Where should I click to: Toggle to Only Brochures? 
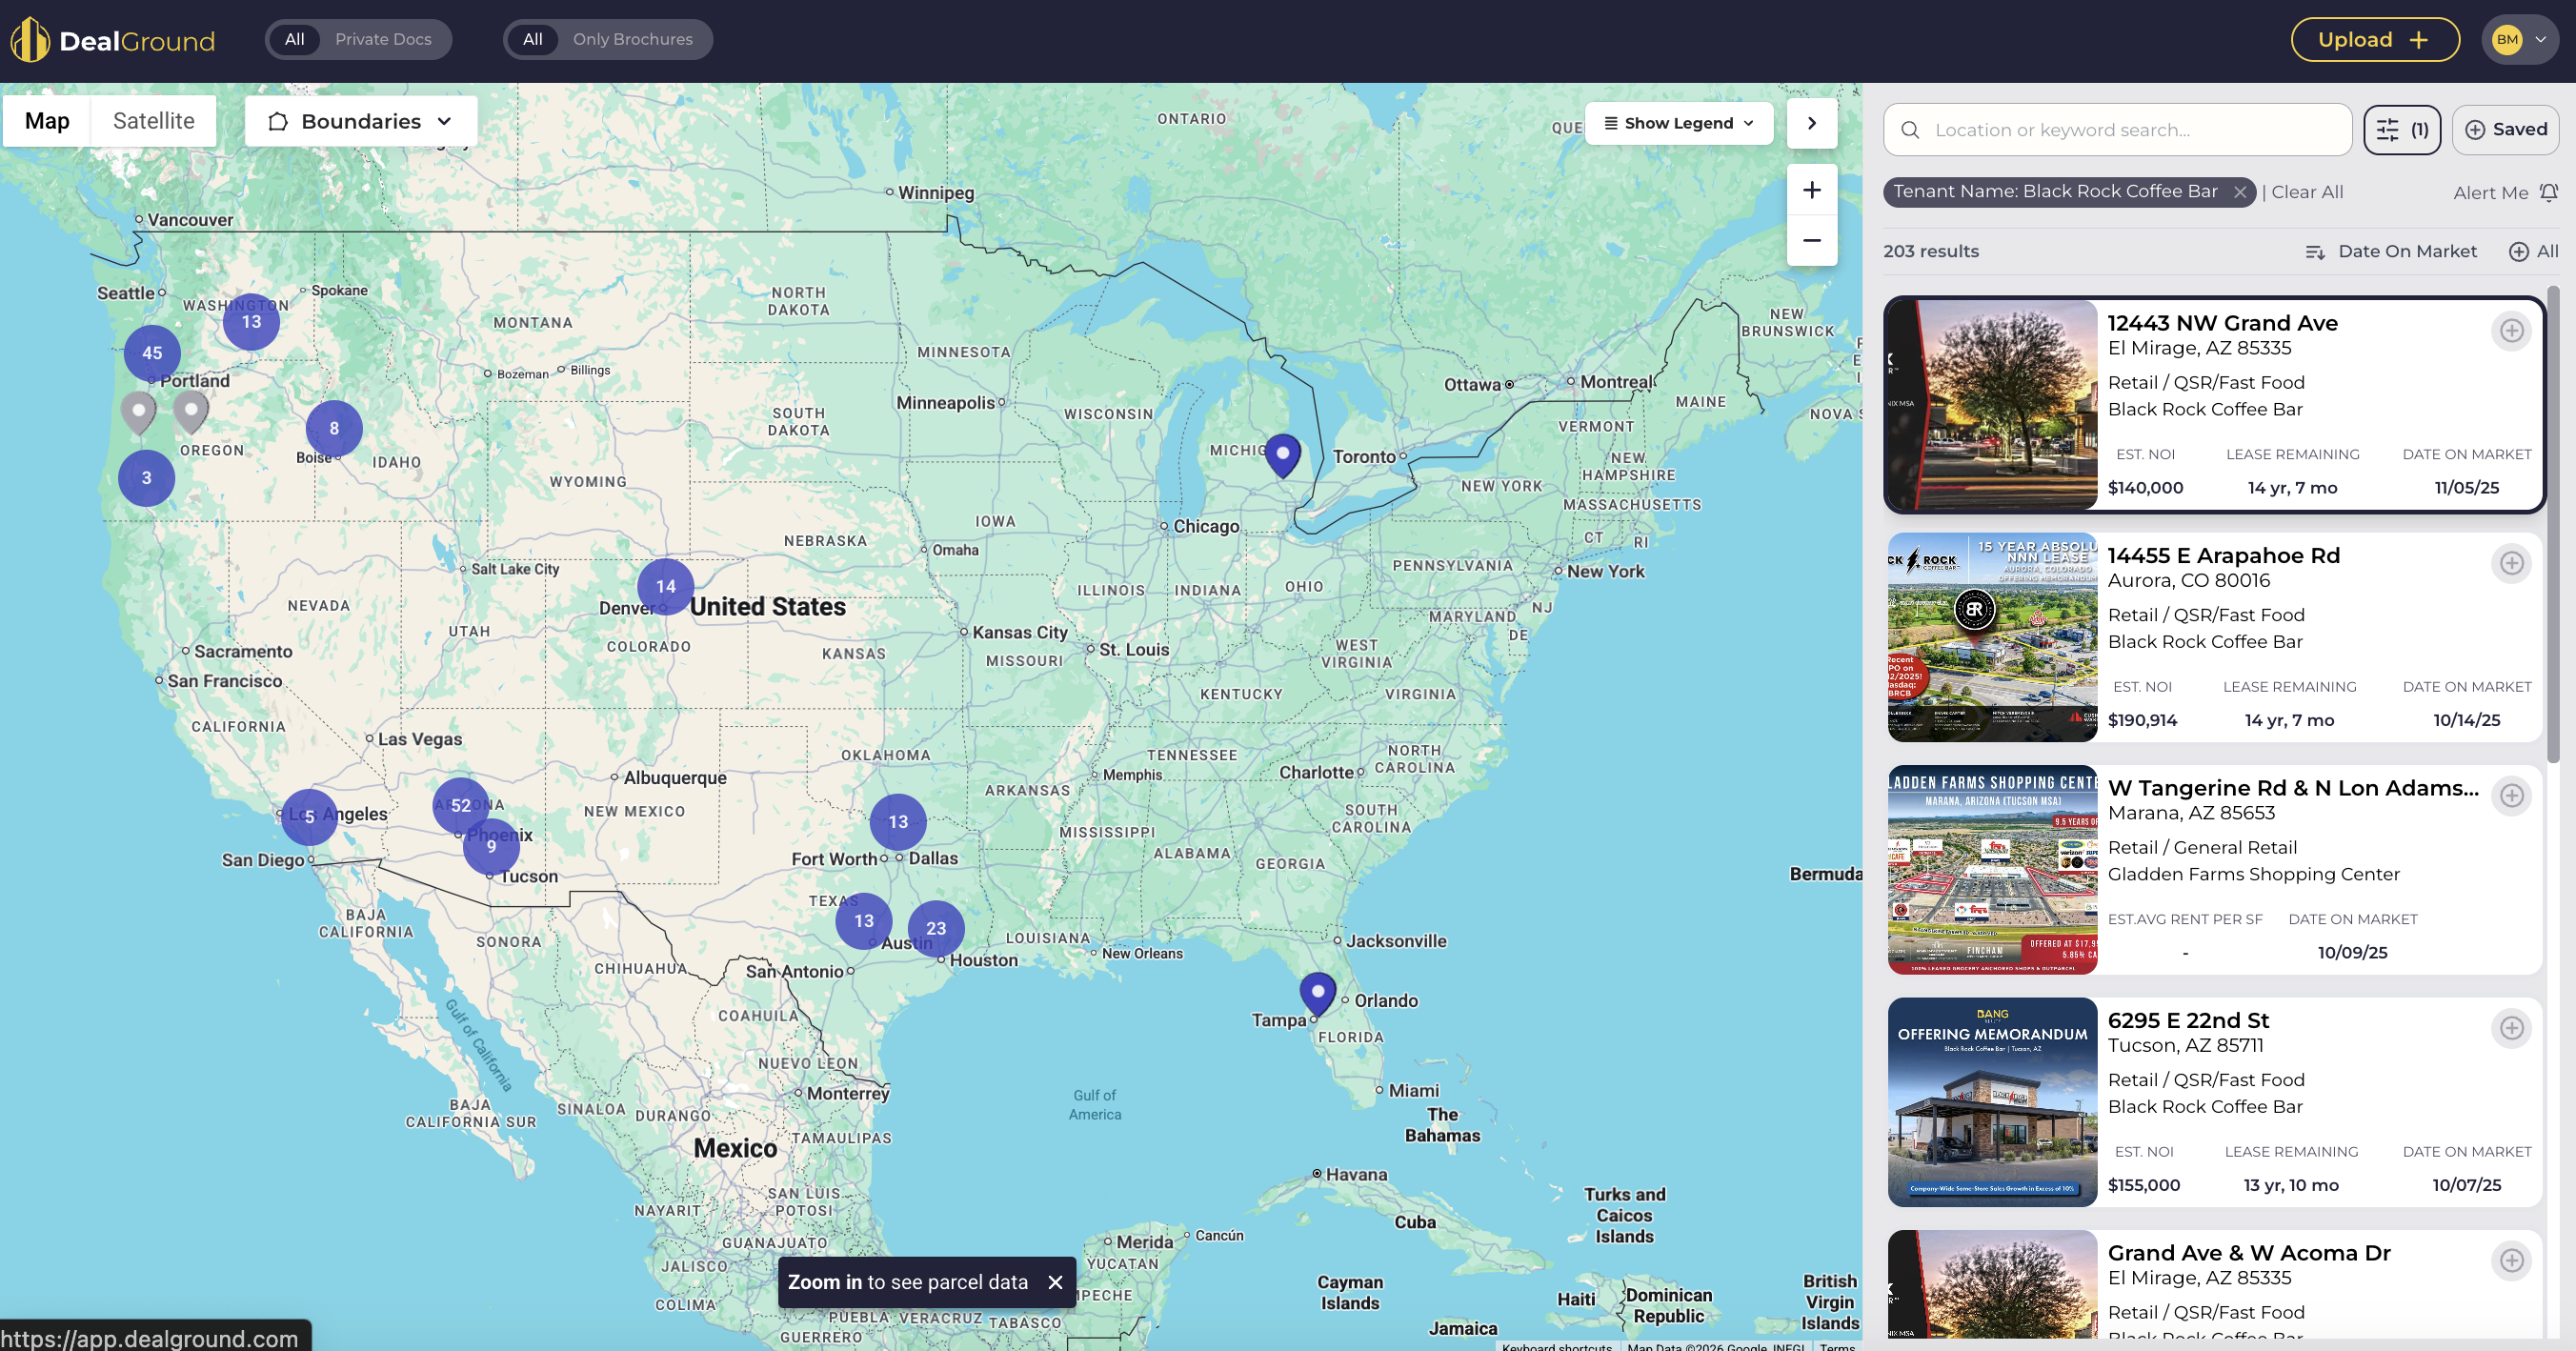(x=632, y=39)
